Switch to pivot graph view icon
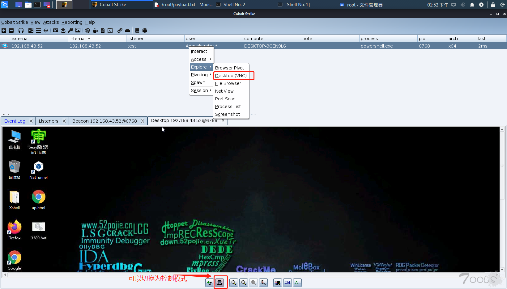The height and width of the screenshot is (289, 507). (x=31, y=30)
